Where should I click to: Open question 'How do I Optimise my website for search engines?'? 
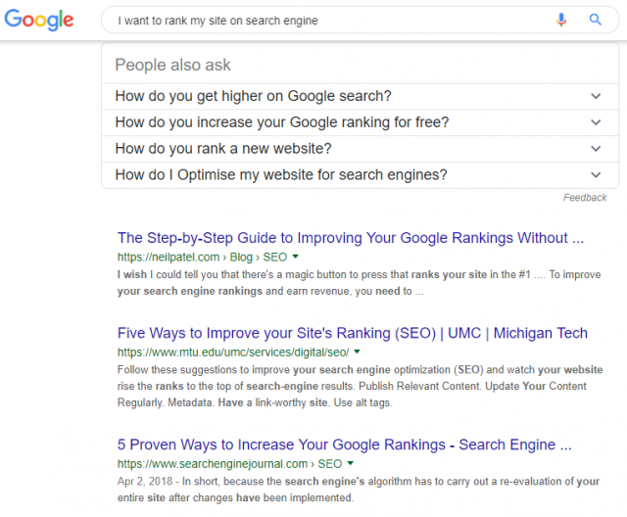[x=361, y=175]
